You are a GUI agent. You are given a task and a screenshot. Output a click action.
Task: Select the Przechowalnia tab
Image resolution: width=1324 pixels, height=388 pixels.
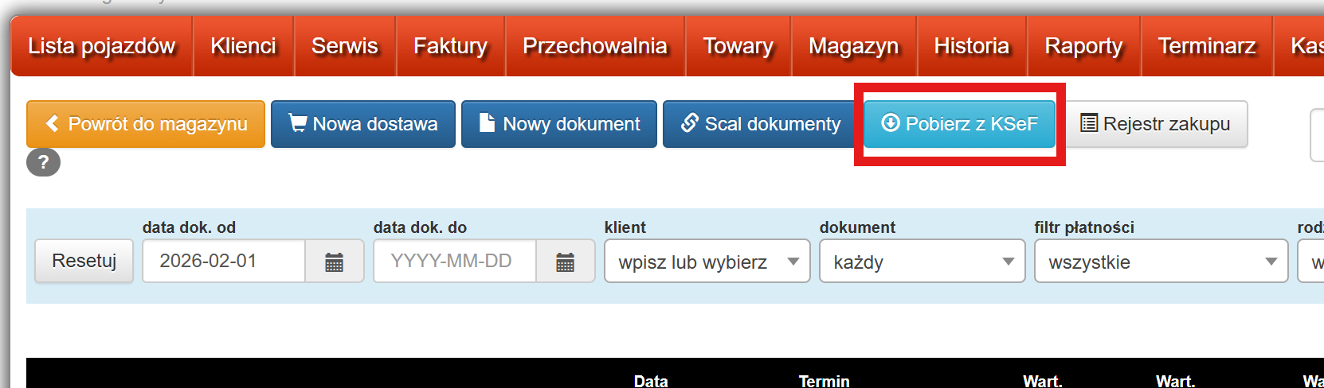(x=594, y=46)
